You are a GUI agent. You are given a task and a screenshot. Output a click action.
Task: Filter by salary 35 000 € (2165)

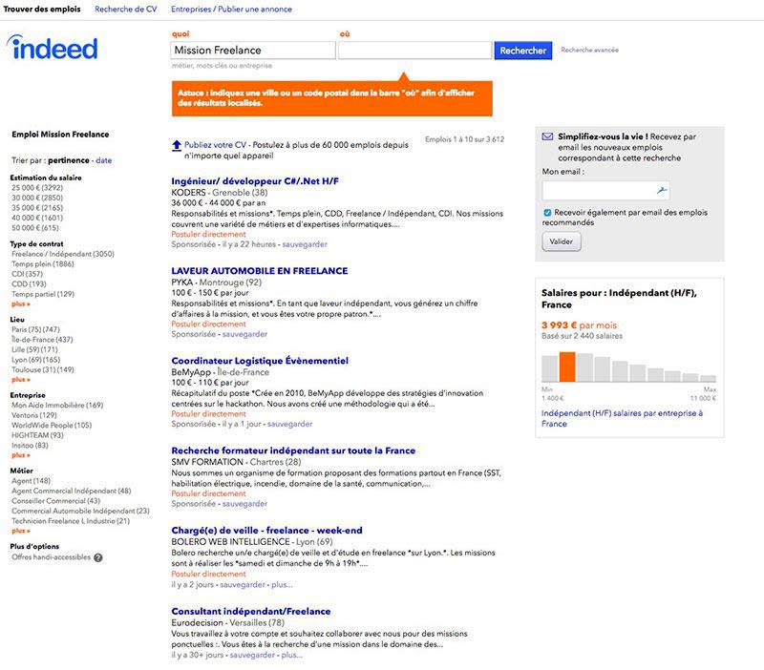coord(37,208)
